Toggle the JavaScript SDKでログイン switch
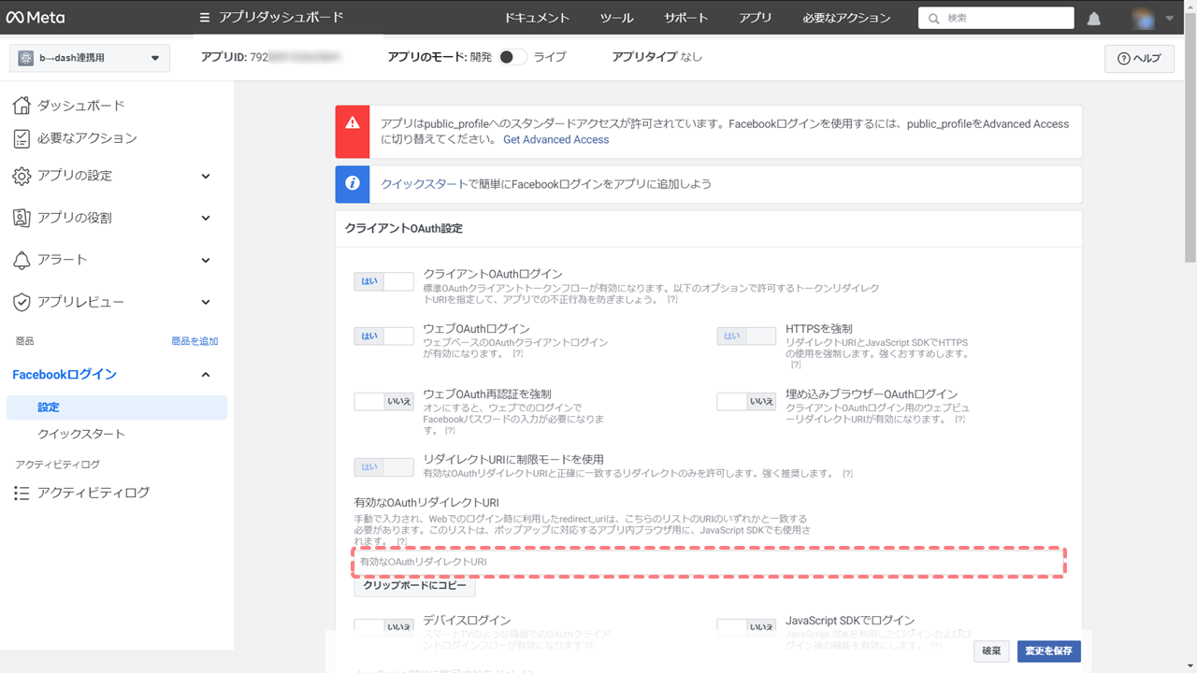 click(x=746, y=626)
